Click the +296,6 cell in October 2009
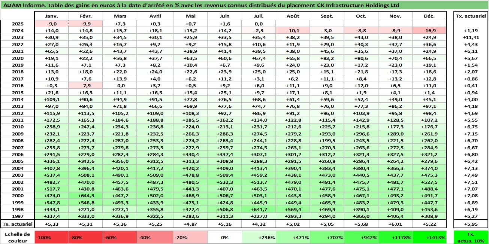The height and width of the screenshot is (244, 489). click(361, 134)
